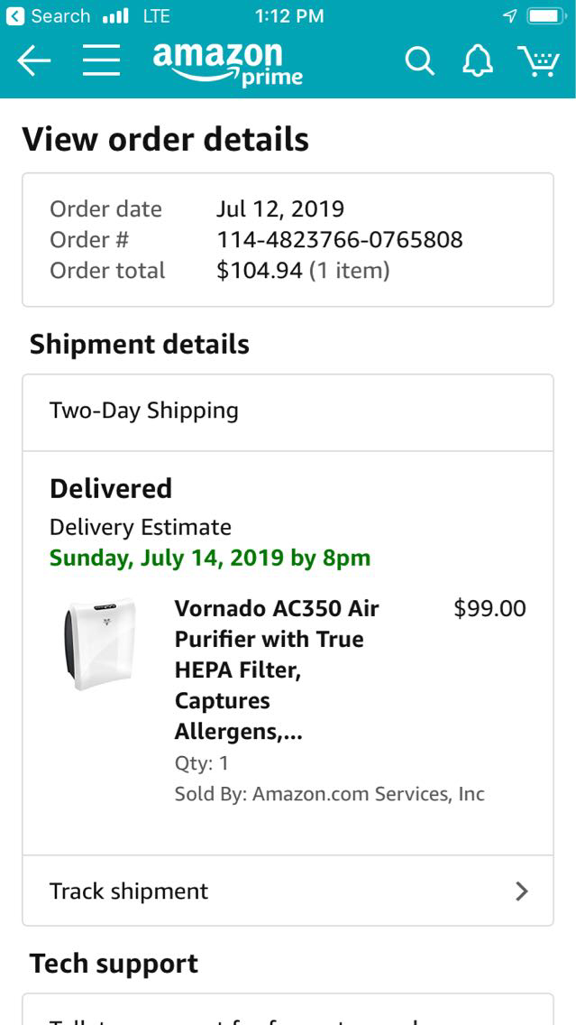Tap the battery indicator in status bar
576x1025 pixels.
tap(544, 16)
